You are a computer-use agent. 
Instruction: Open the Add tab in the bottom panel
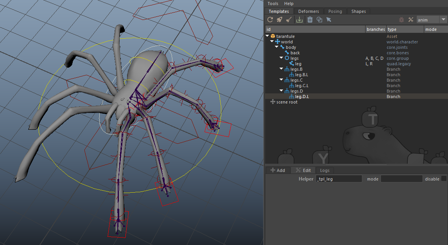point(278,170)
